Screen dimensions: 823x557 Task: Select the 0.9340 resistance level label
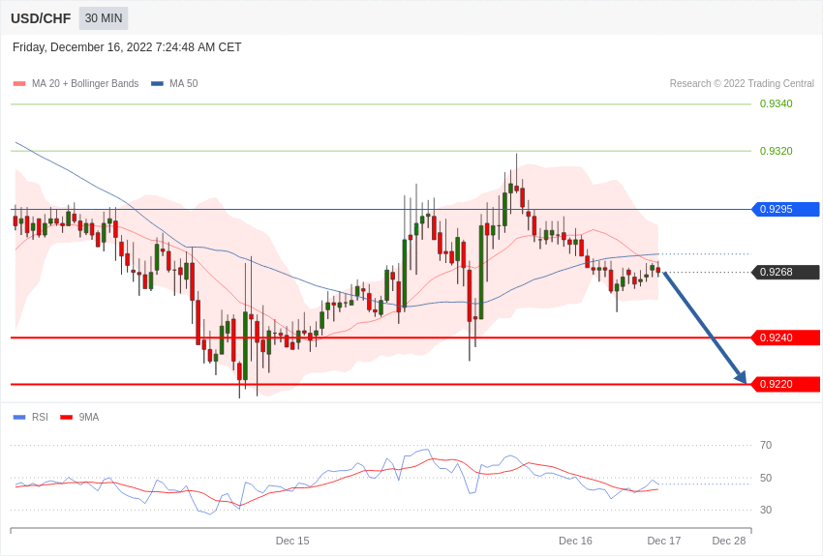point(776,103)
